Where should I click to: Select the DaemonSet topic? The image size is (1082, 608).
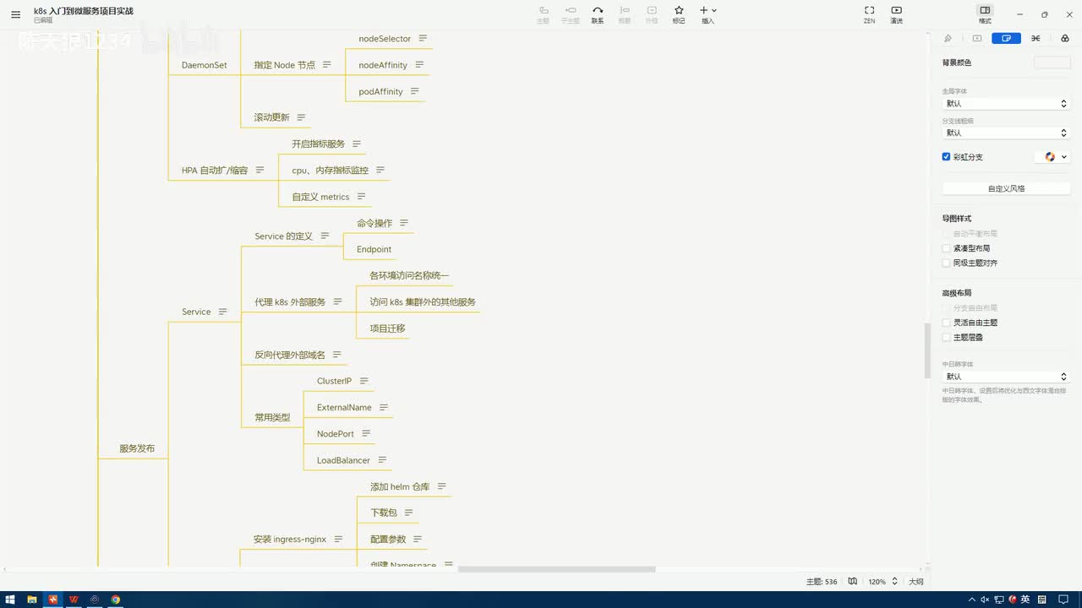pos(204,65)
